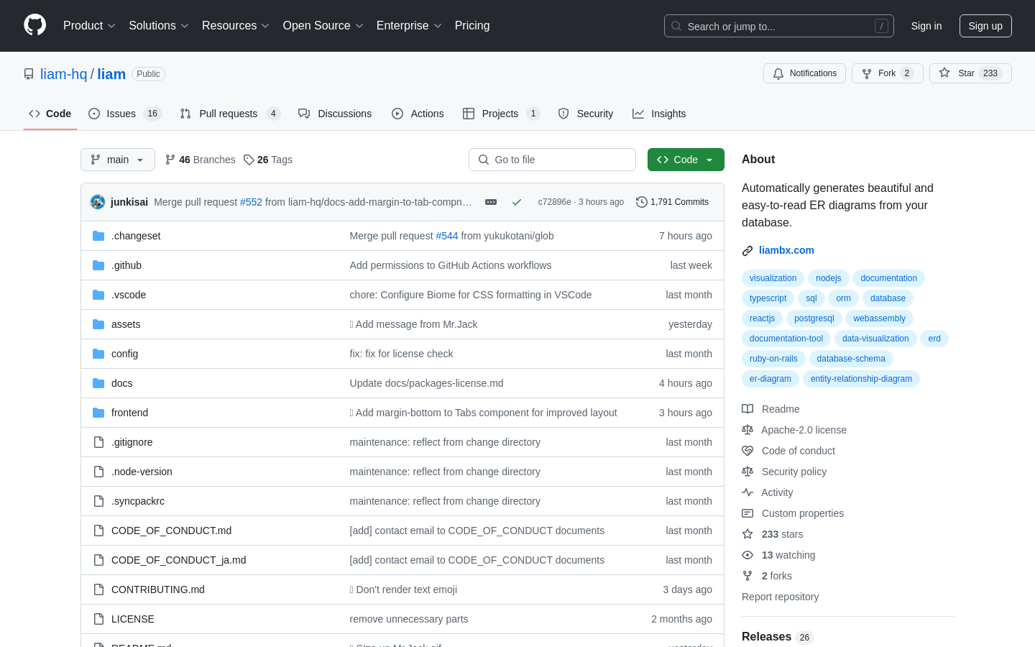Viewport: 1035px width, 647px height.
Task: Click the link icon beside liambx.com
Action: click(747, 251)
